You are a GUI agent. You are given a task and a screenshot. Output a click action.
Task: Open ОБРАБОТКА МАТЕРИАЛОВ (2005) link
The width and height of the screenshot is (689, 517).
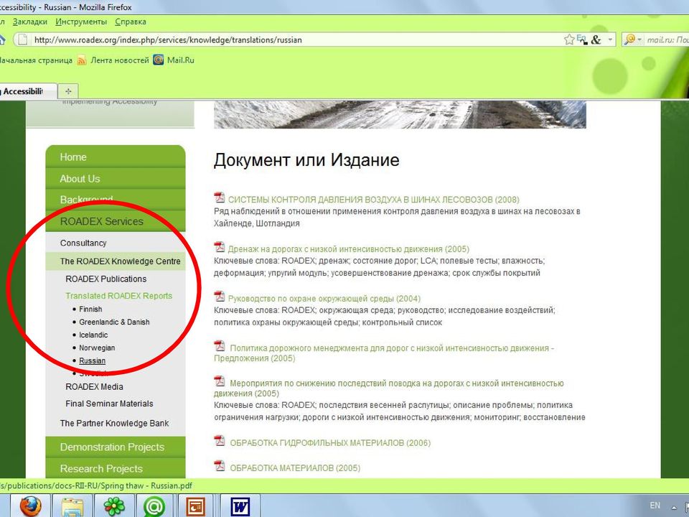295,467
